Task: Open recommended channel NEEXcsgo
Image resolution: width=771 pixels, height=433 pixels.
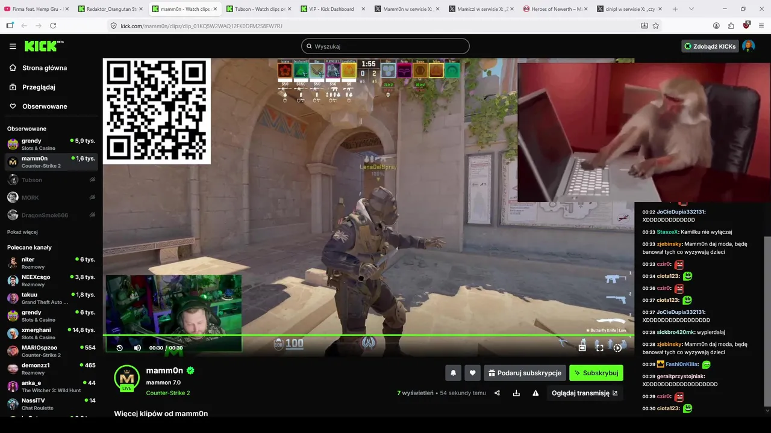Action: [51, 280]
